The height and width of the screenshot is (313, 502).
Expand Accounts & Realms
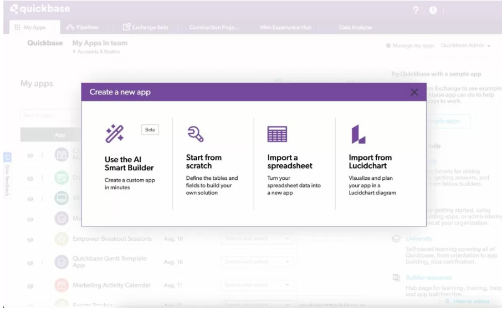[96, 52]
